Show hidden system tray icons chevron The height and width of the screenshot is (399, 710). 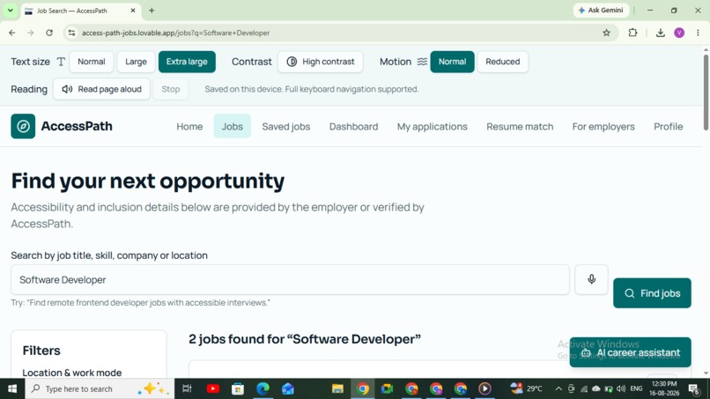[558, 388]
